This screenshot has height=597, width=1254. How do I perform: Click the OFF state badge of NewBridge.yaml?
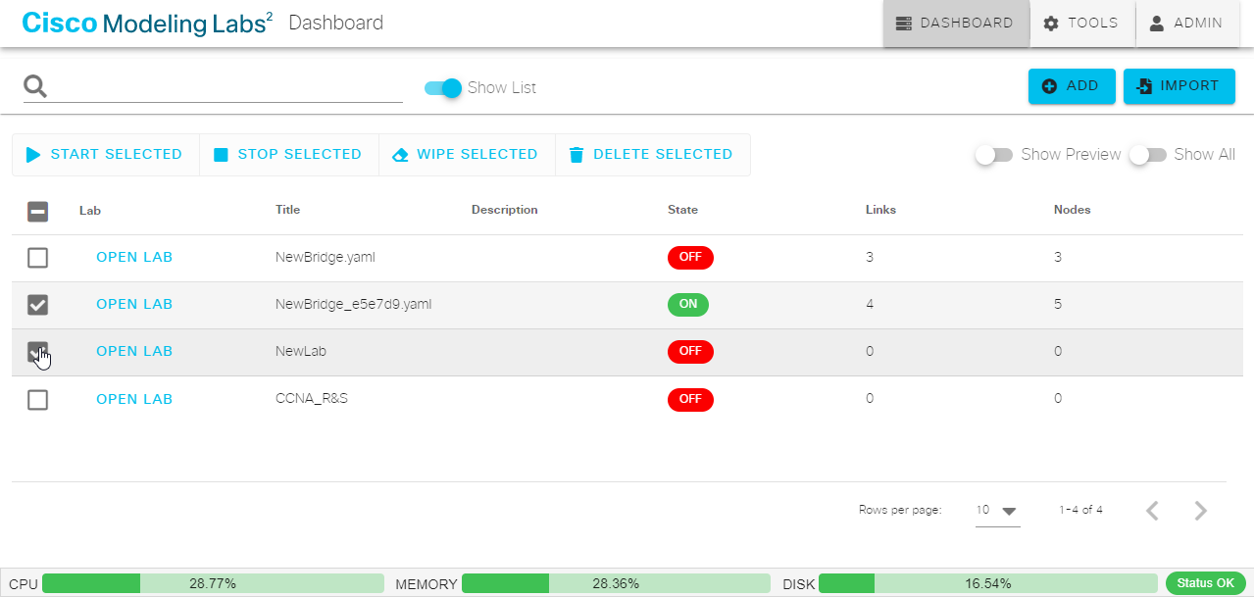coord(690,258)
